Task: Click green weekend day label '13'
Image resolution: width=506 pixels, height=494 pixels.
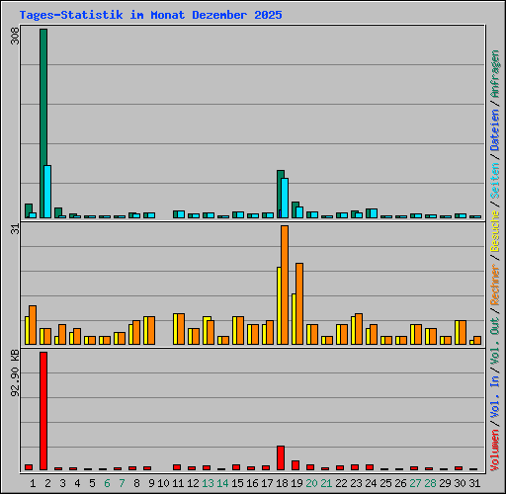Action: [x=208, y=483]
